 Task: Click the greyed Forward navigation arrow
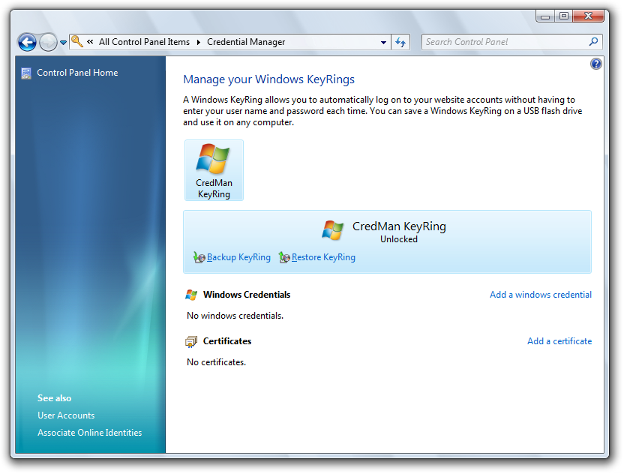[x=48, y=42]
